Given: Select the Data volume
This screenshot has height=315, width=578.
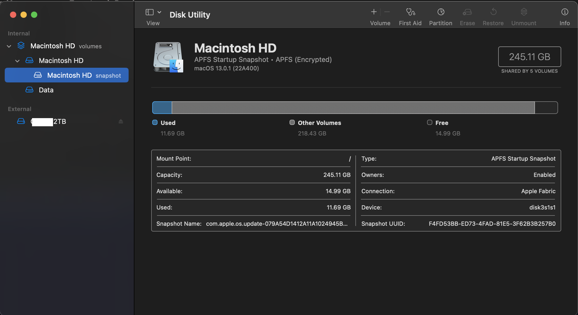Looking at the screenshot, I should [x=67, y=90].
